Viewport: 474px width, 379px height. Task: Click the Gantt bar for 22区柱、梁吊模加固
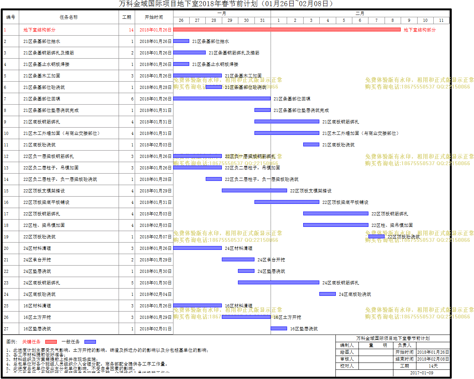[336, 225]
